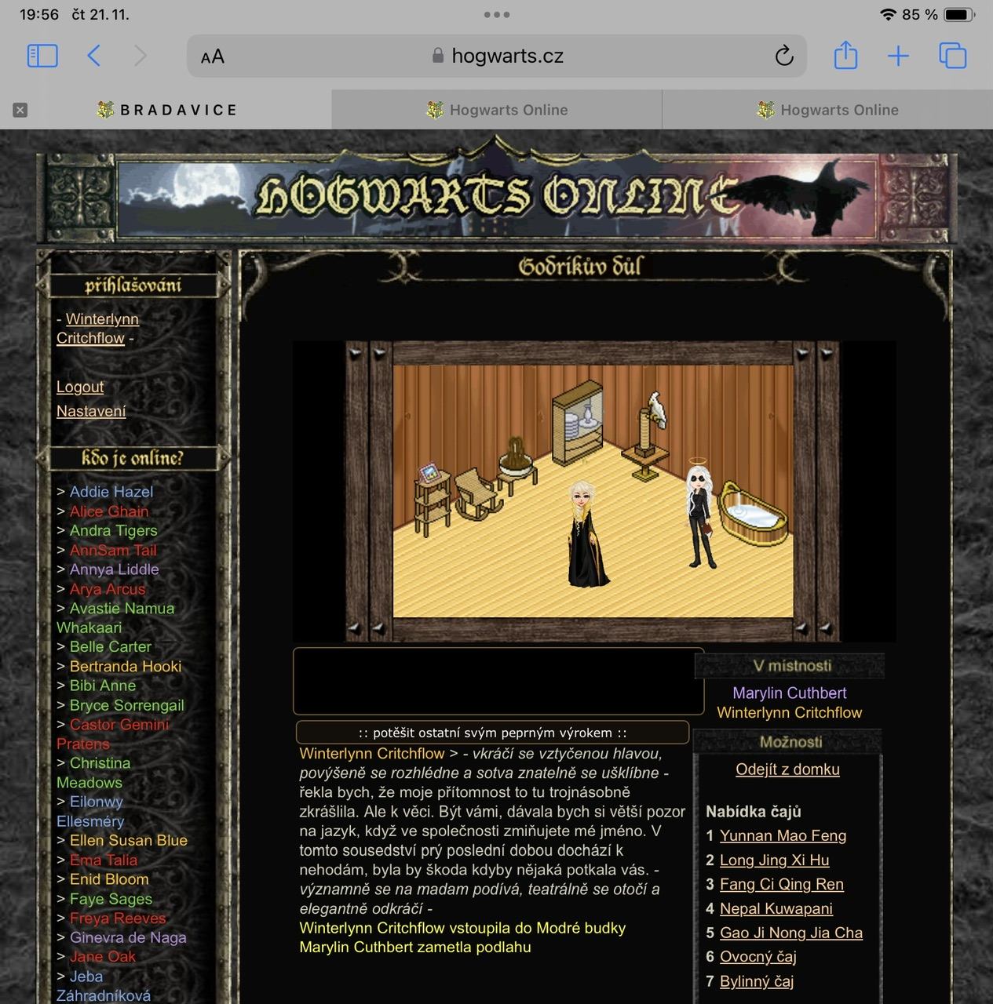993x1004 pixels.
Task: Add a new tab
Action: [898, 56]
